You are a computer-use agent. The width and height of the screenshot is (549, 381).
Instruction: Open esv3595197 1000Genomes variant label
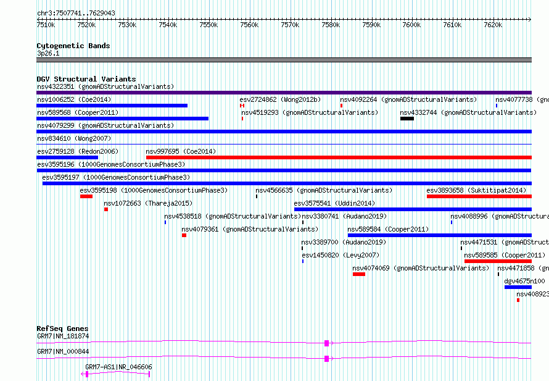pos(116,177)
